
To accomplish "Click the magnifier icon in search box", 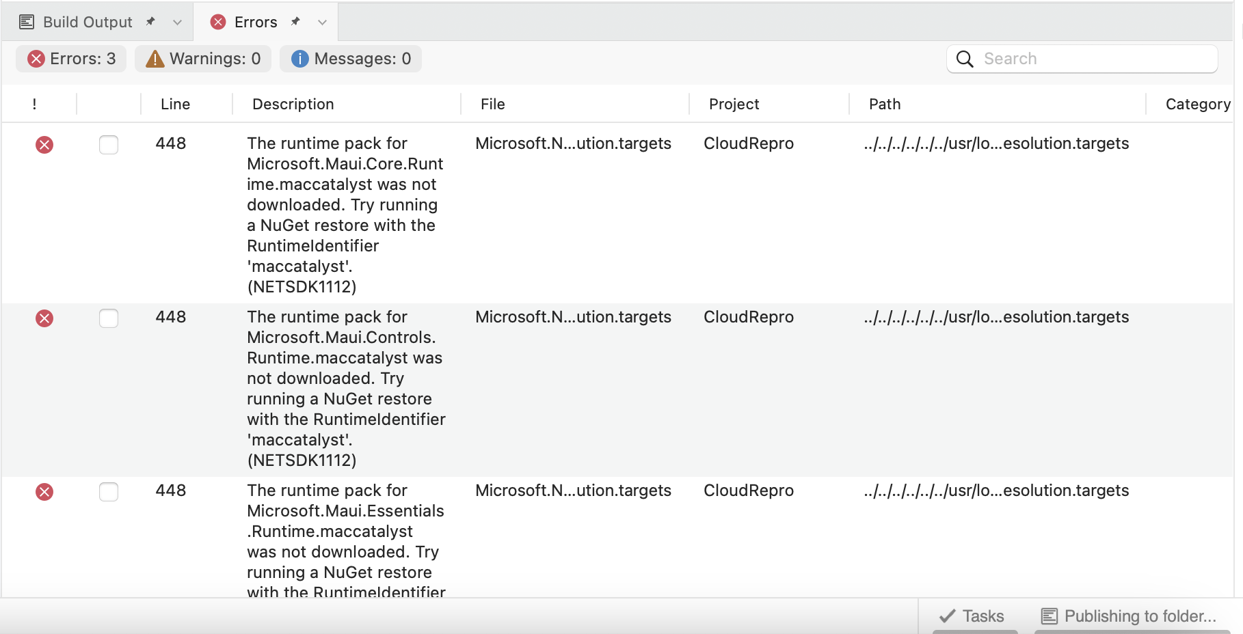I will click(965, 59).
